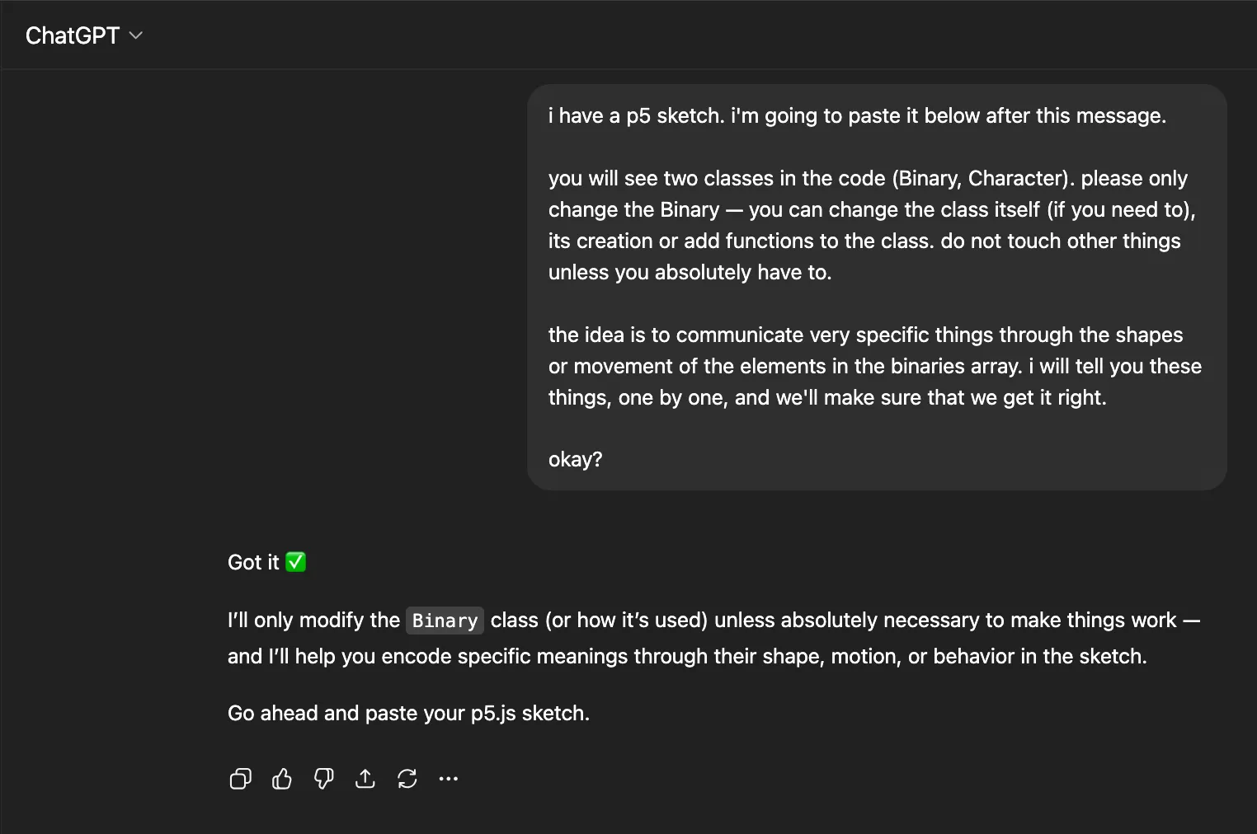
Task: Click first line mentioning p5 sketch
Action: [x=857, y=115]
